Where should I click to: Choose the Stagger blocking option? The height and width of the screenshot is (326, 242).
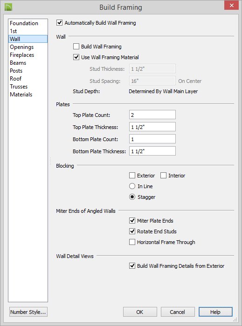coord(132,197)
